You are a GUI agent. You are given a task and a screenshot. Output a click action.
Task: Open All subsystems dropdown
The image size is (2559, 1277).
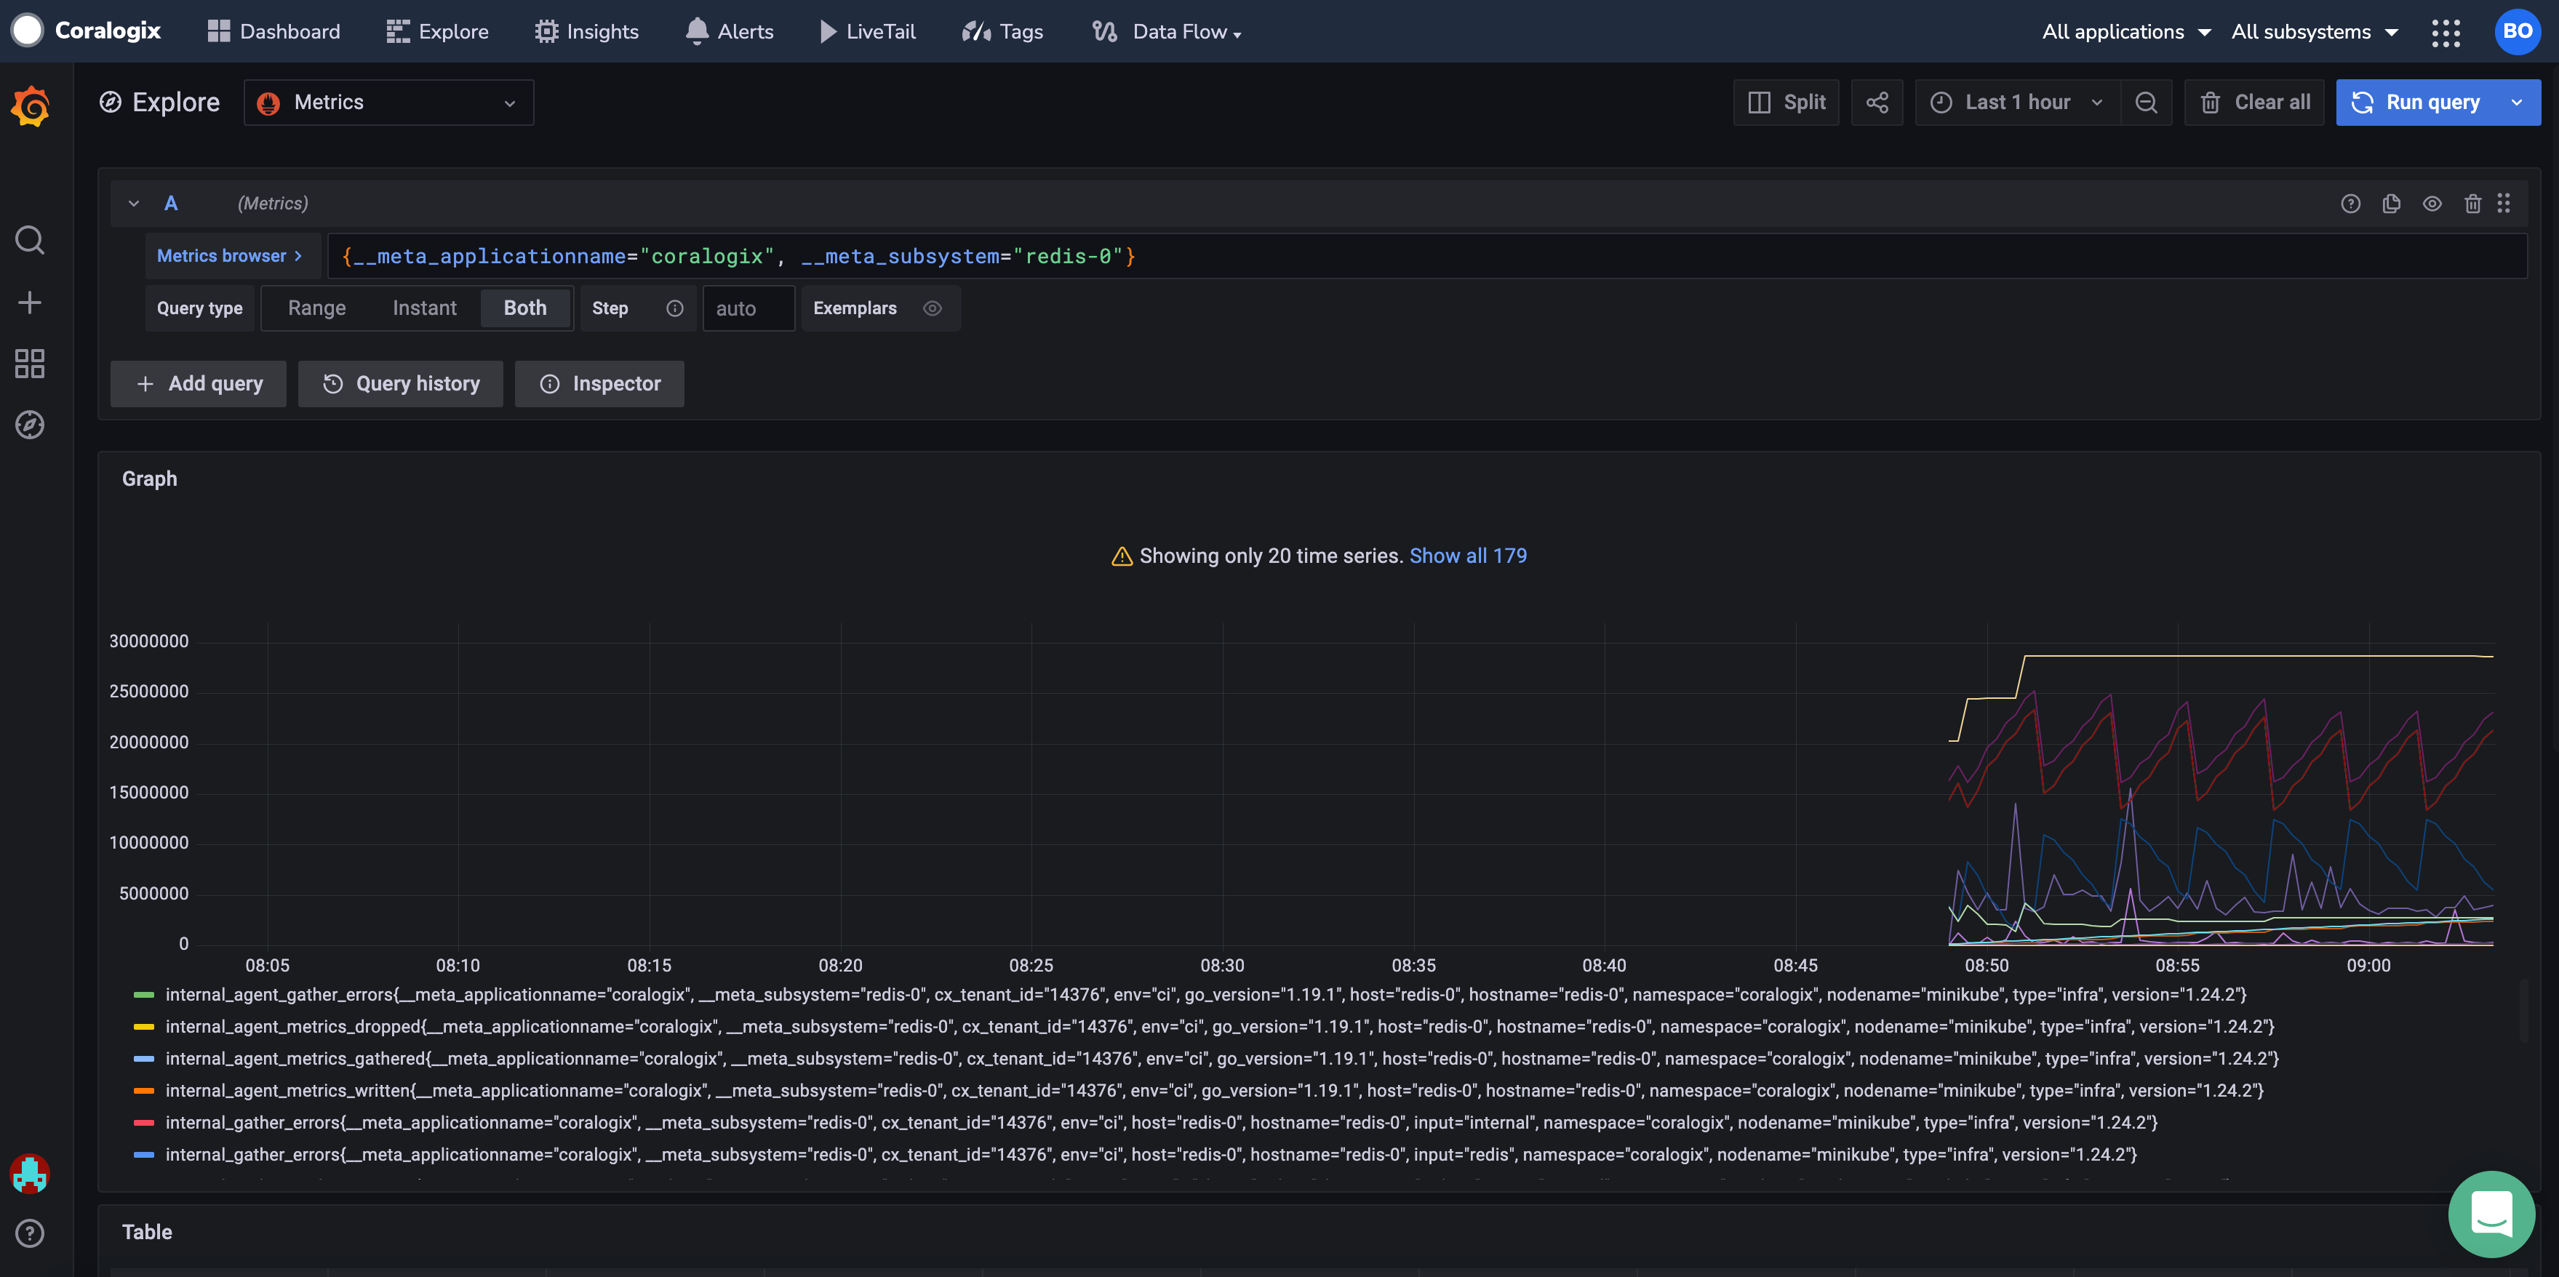pyautogui.click(x=2315, y=32)
